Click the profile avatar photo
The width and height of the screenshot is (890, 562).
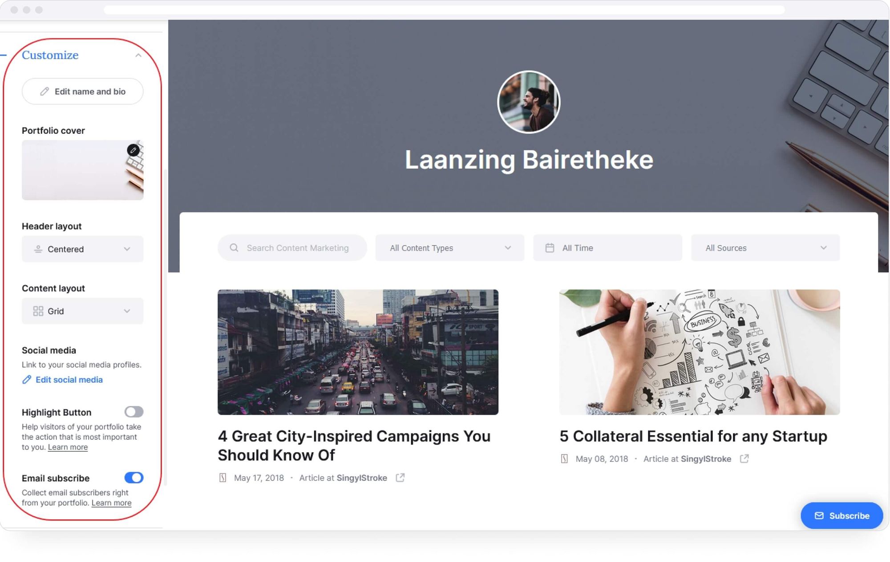[x=528, y=102]
